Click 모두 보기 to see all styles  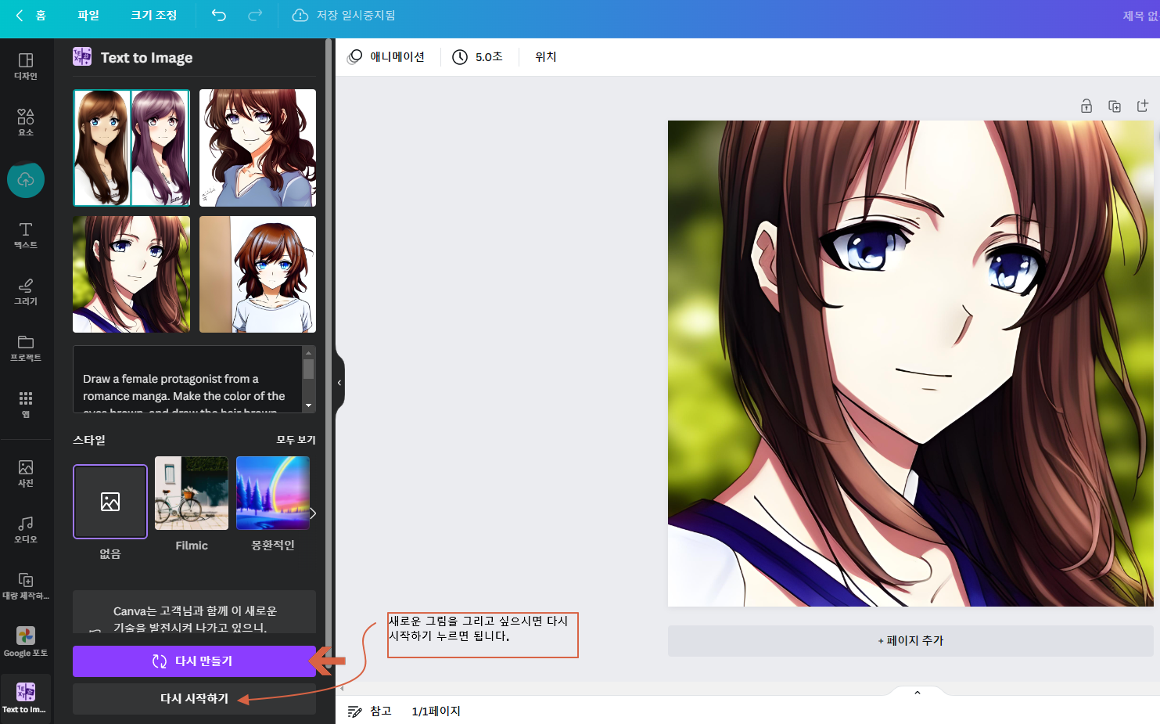pos(296,440)
